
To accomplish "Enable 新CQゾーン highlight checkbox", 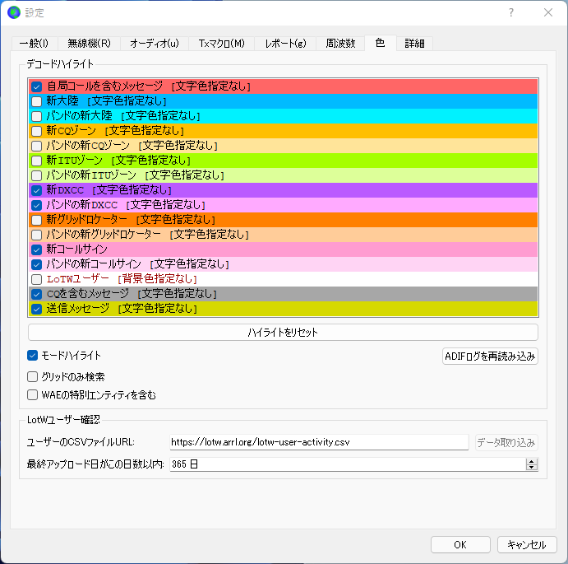I will (37, 131).
